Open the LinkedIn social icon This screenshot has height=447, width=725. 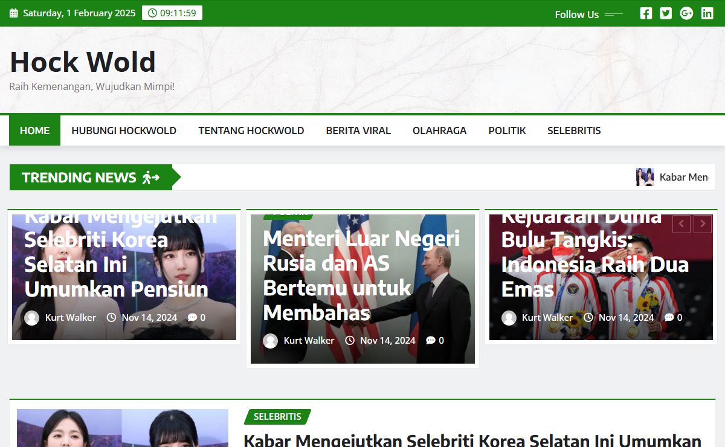coord(707,13)
